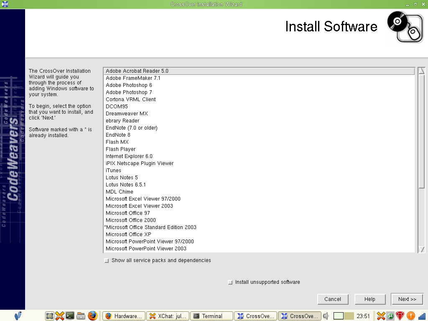Select Flash MX in the list
Image resolution: width=428 pixels, height=321 pixels.
click(259, 142)
